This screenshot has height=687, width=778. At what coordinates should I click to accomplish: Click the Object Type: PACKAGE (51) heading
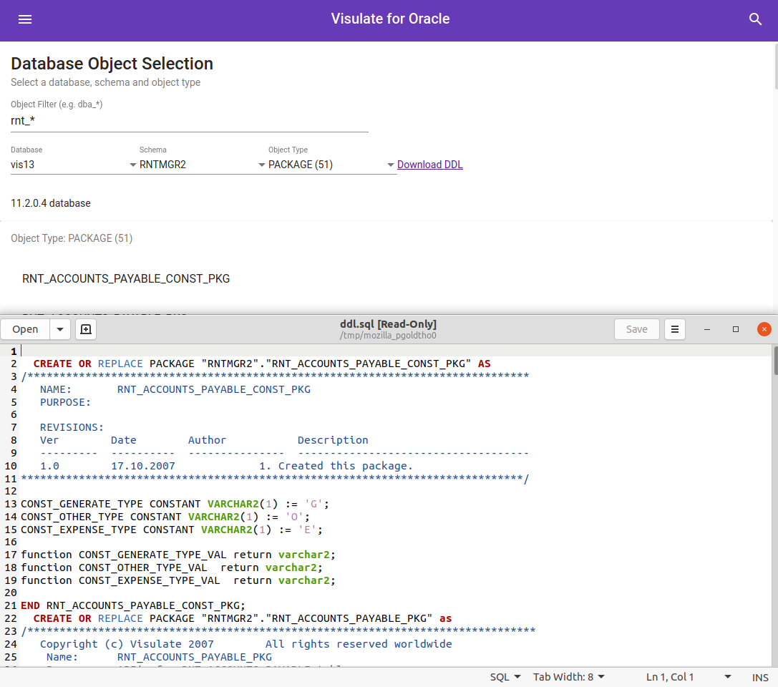(x=72, y=238)
